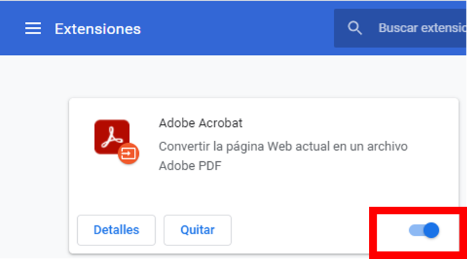Image resolution: width=467 pixels, height=259 pixels.
Task: Click the blue knob of the toggle
Action: (431, 230)
